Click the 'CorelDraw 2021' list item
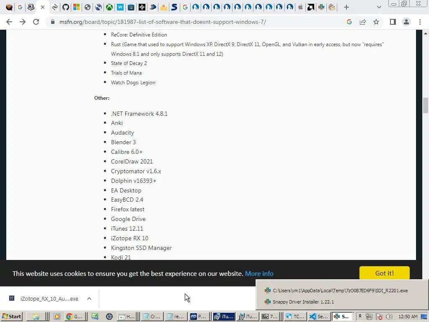The image size is (429, 322). tap(132, 161)
